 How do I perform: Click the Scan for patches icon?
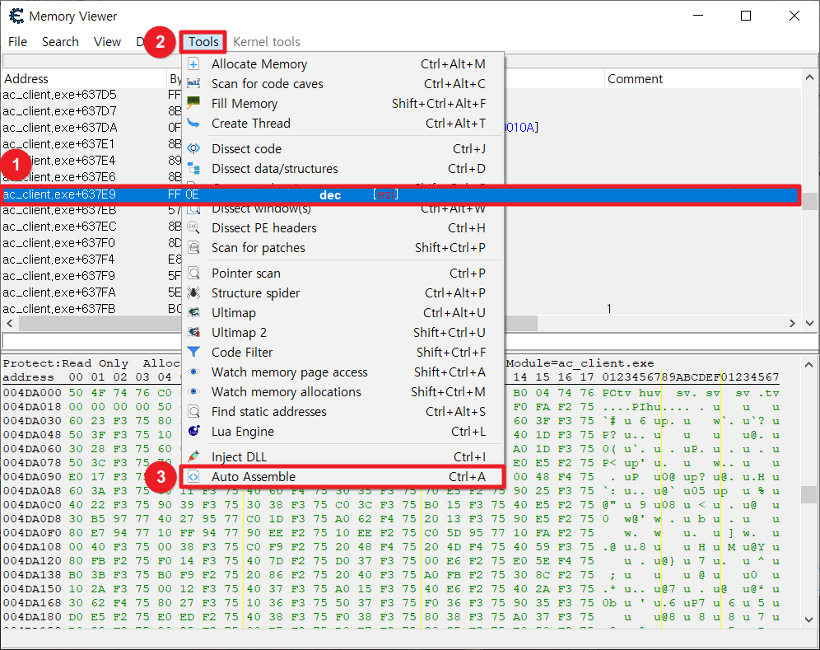click(x=193, y=247)
